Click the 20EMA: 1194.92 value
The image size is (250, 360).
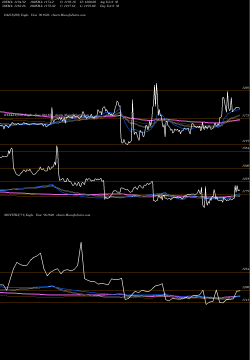pos(14,2)
